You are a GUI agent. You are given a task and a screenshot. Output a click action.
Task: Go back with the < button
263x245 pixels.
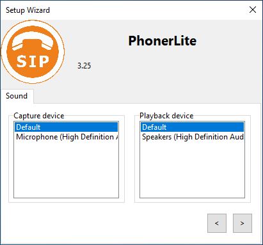(x=217, y=223)
